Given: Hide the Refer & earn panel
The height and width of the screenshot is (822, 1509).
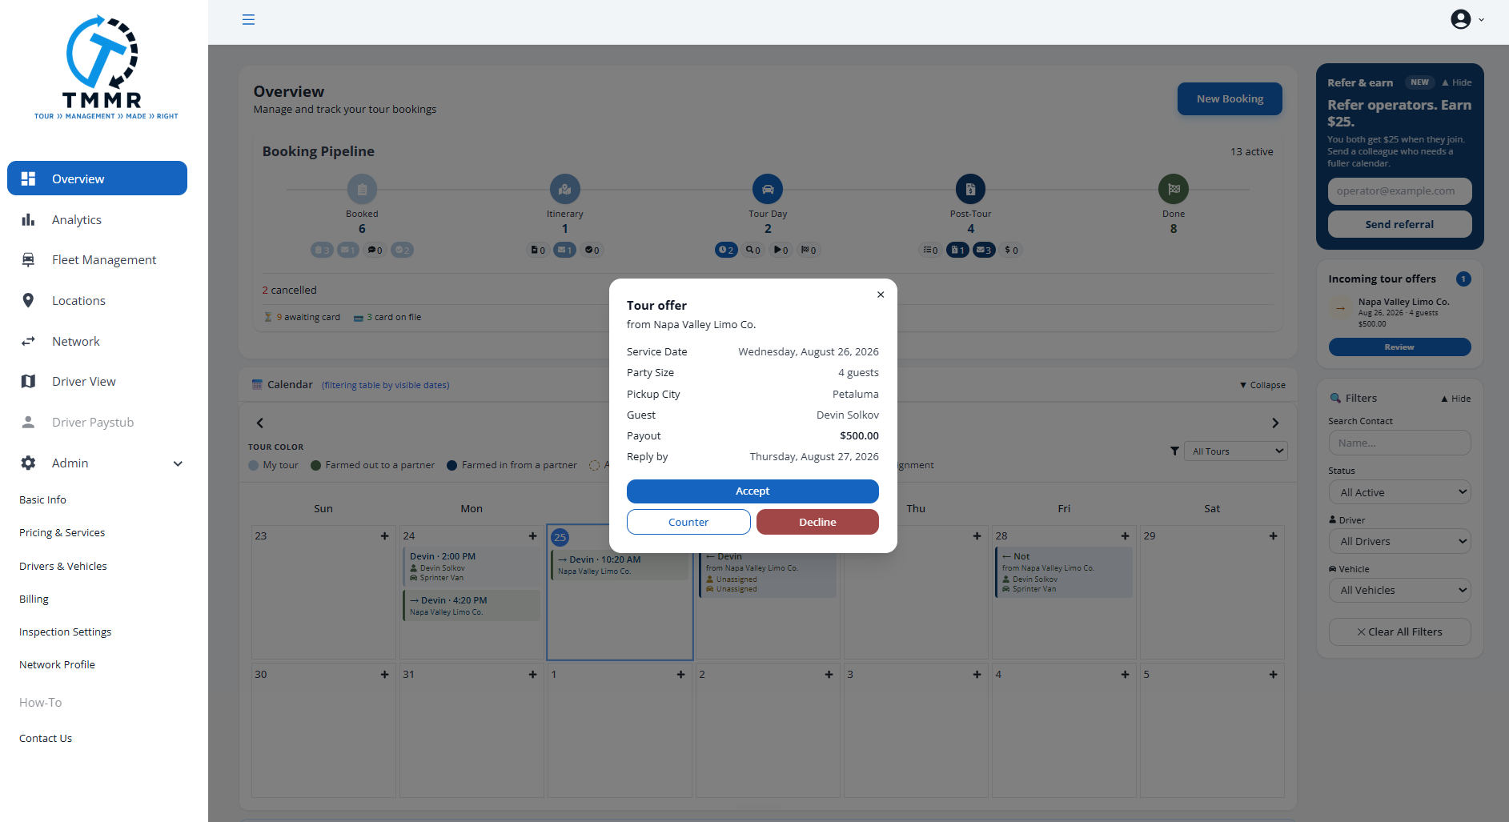Looking at the screenshot, I should pyautogui.click(x=1457, y=82).
